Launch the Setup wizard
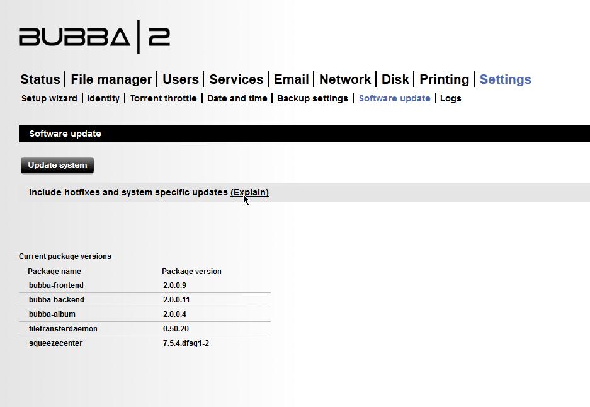Image resolution: width=590 pixels, height=407 pixels. (48, 98)
